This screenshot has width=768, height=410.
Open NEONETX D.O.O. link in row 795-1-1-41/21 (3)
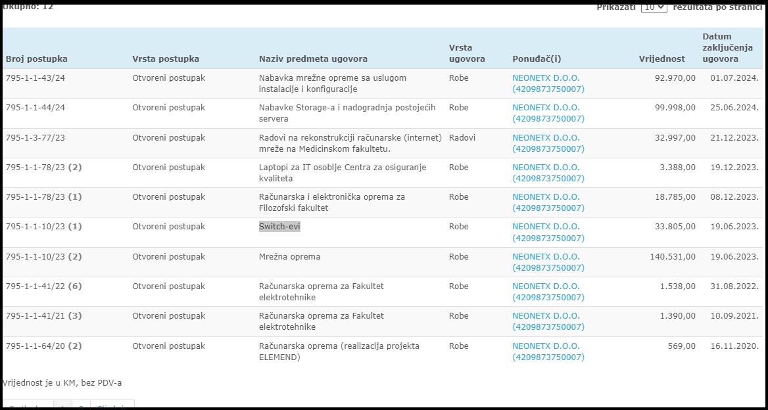(x=548, y=321)
